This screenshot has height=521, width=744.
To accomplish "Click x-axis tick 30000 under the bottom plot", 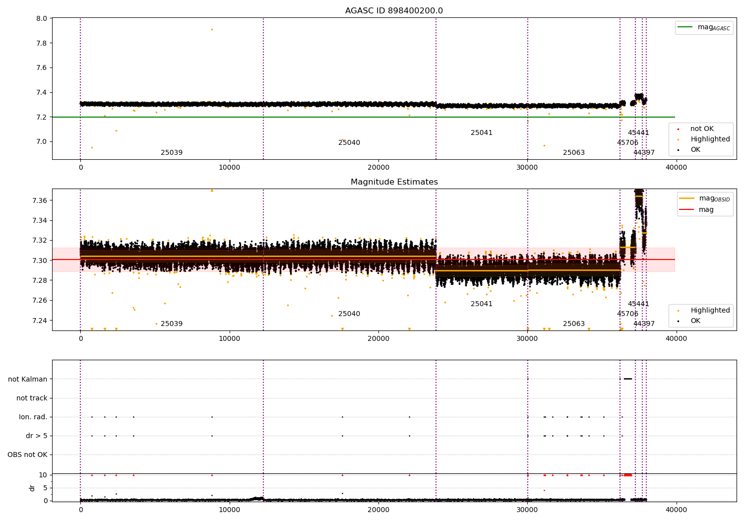I will [x=527, y=510].
